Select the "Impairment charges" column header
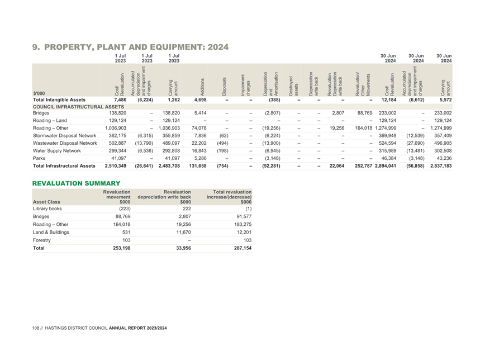485x346 pixels. click(x=246, y=84)
